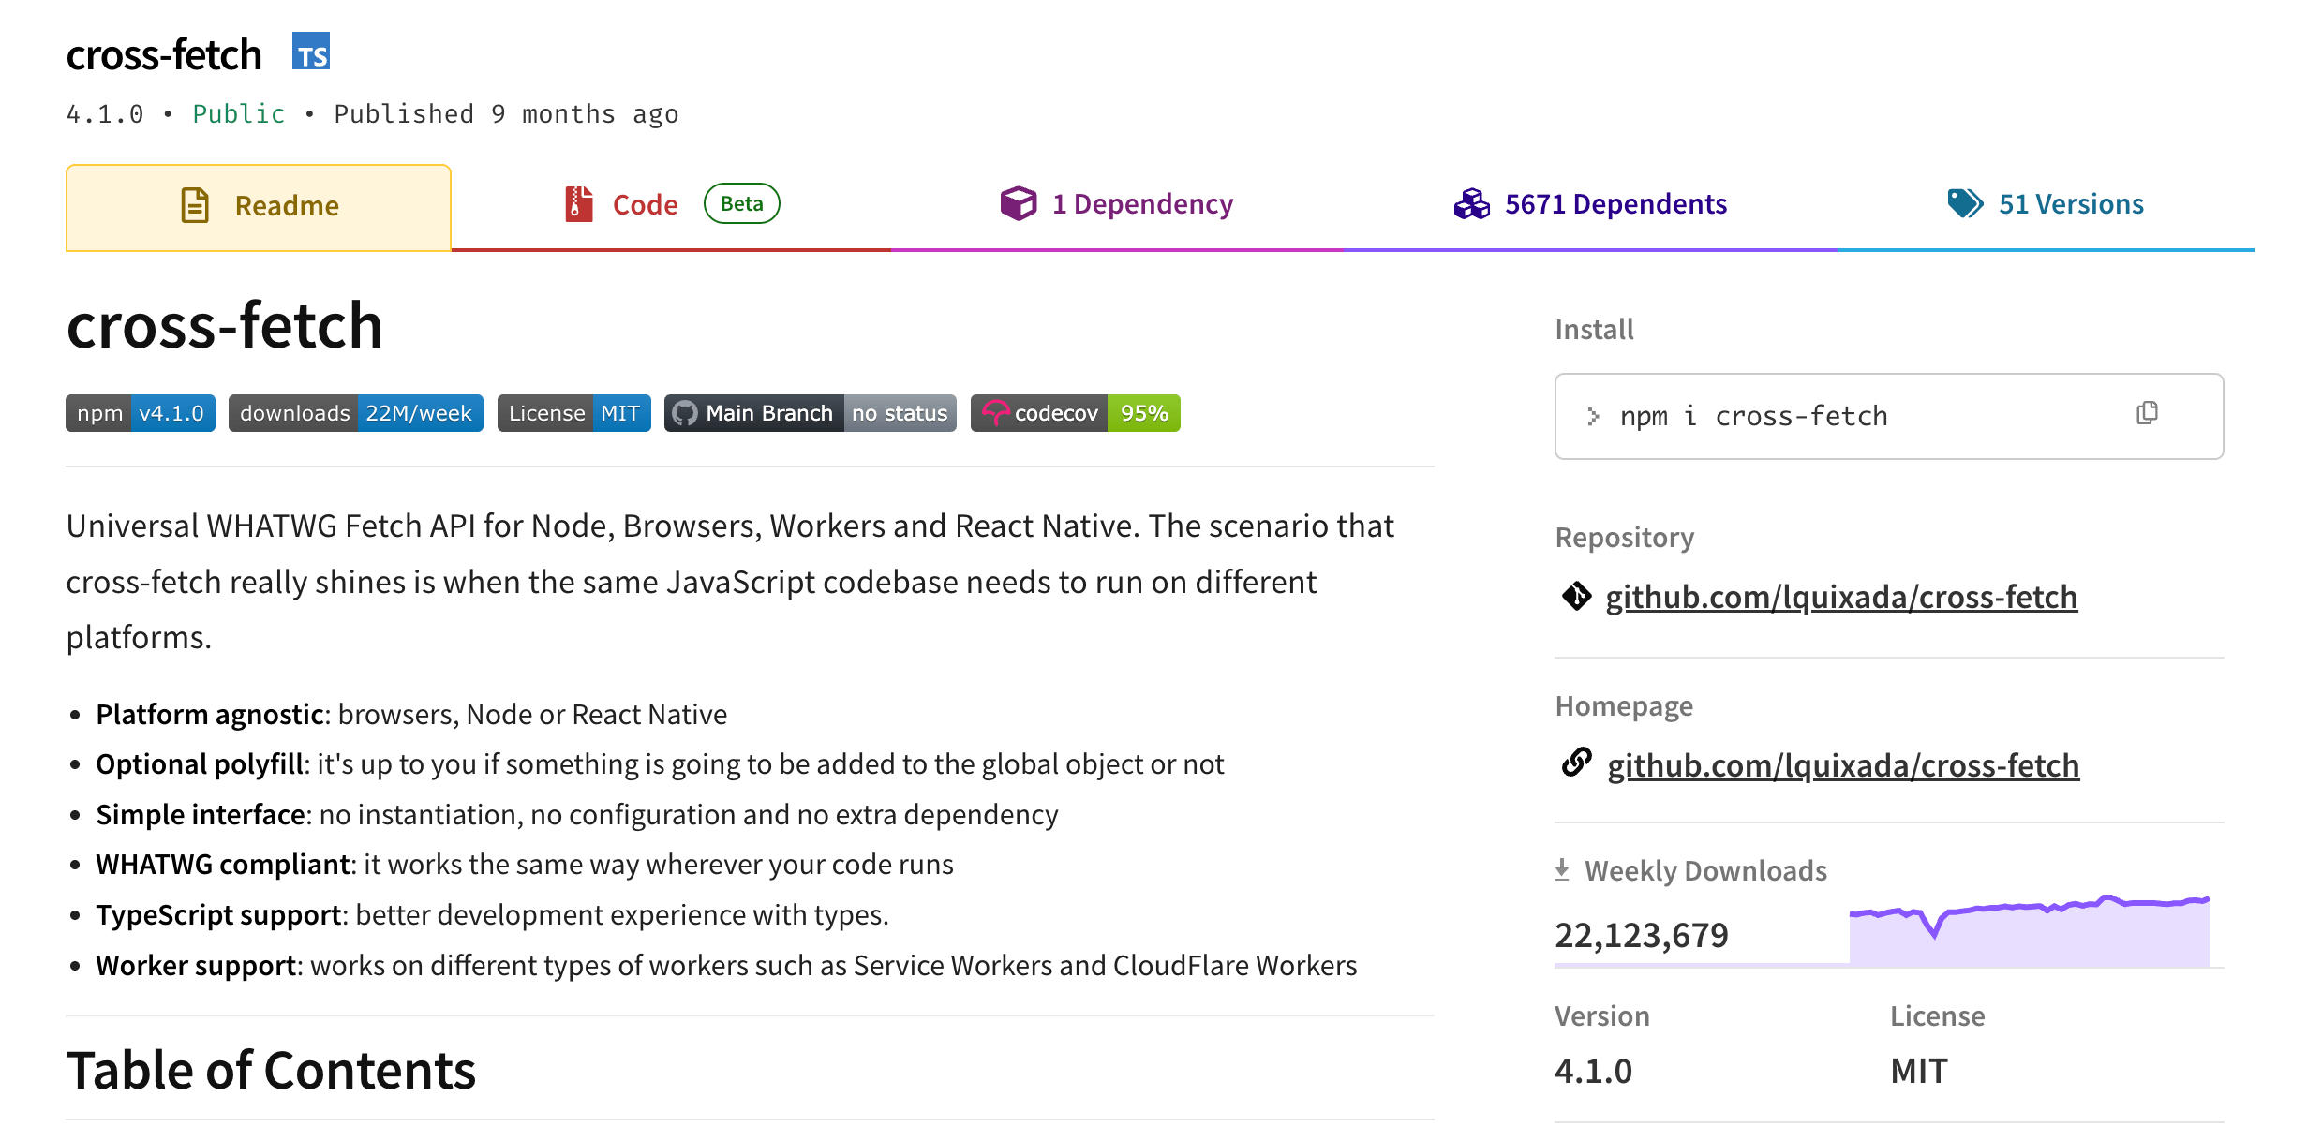This screenshot has height=1141, width=2307.
Task: Copy the npm install command
Action: 2147,413
